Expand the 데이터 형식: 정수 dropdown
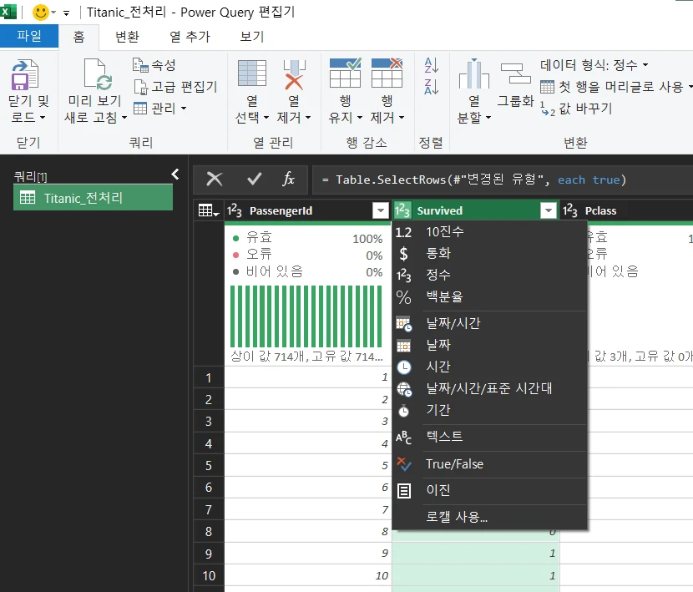The height and width of the screenshot is (592, 693). coord(594,64)
